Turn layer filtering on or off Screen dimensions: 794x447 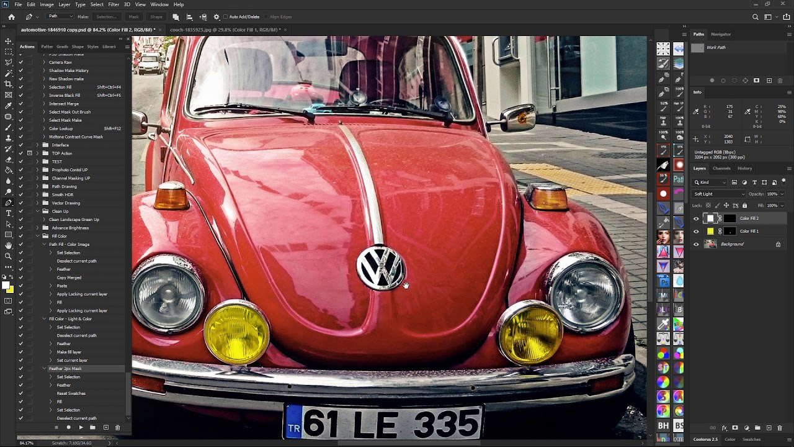coord(783,182)
